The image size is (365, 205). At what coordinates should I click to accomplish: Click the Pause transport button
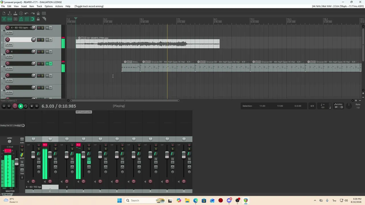pyautogui.click(x=36, y=106)
